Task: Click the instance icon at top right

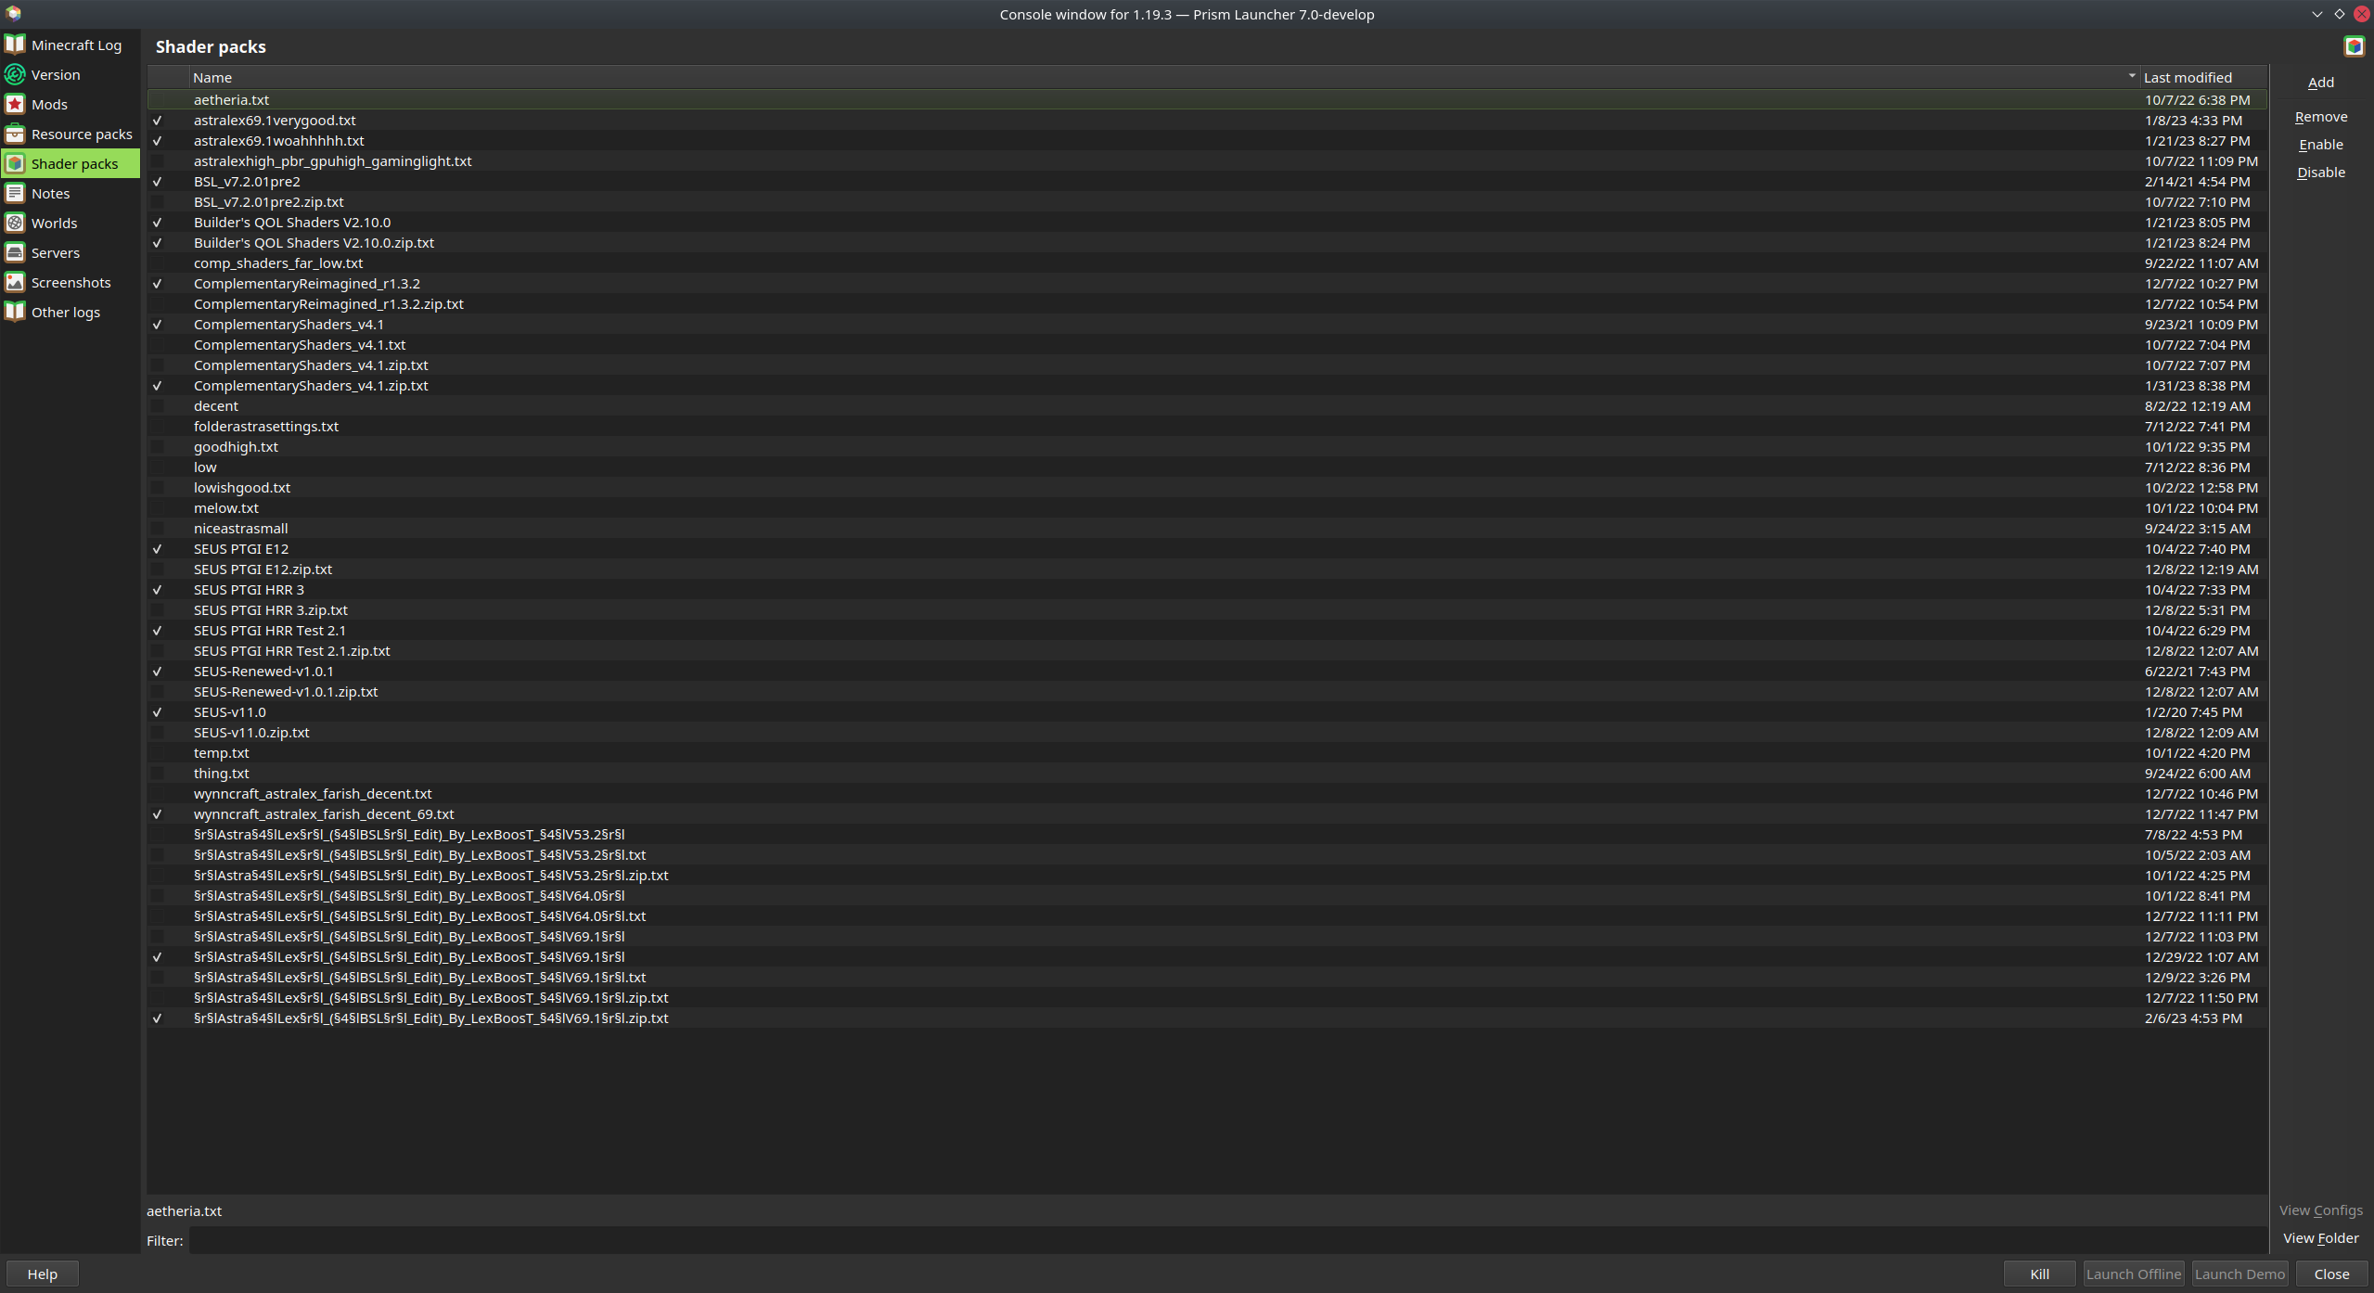Action: (x=2355, y=46)
